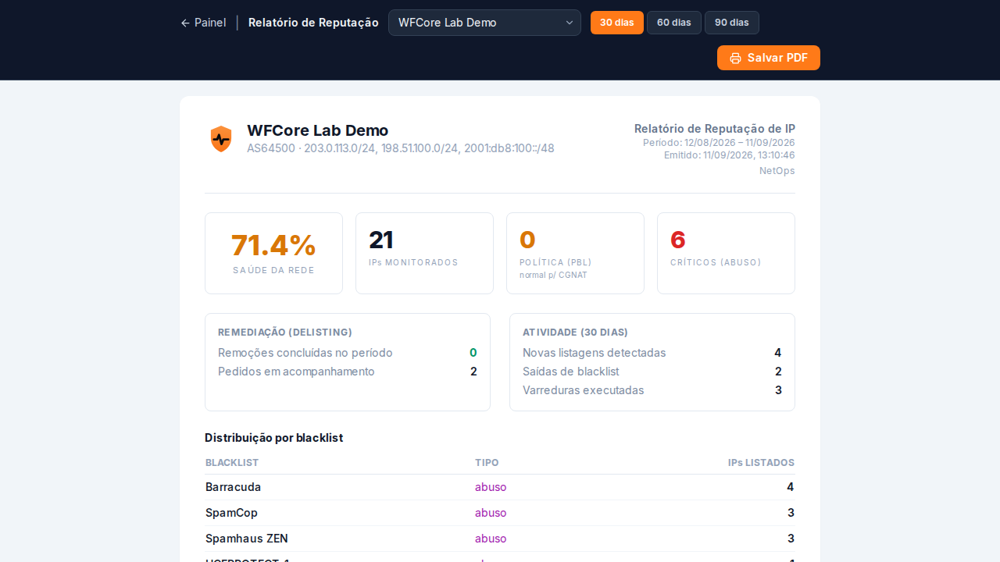This screenshot has width=1000, height=562.
Task: Click the 71.4% Saúde da Rede card
Action: [273, 254]
